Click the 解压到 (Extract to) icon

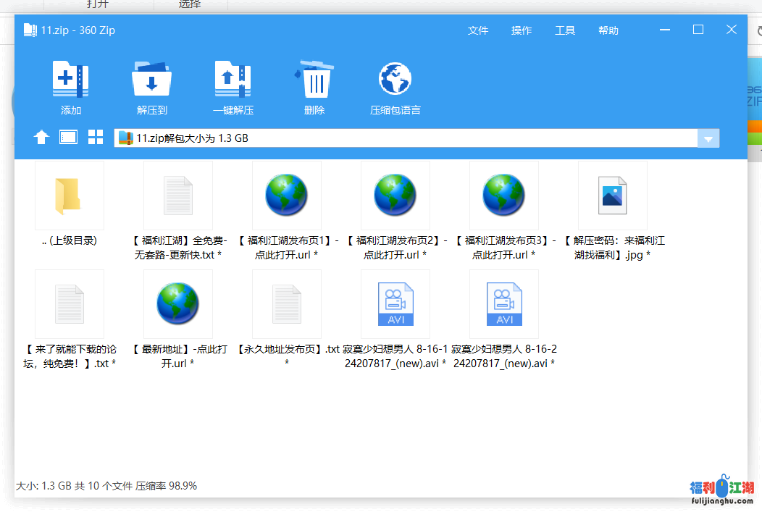tap(151, 80)
